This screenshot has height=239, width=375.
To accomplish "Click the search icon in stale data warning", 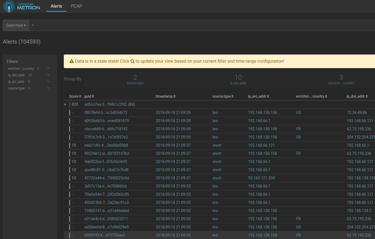I will pos(132,61).
